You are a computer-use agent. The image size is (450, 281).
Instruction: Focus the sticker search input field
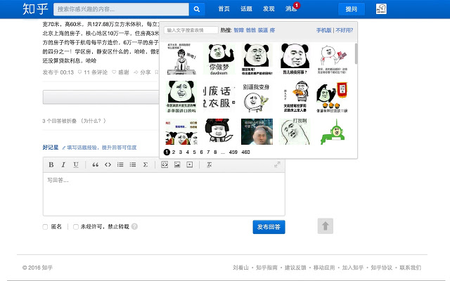pyautogui.click(x=191, y=30)
